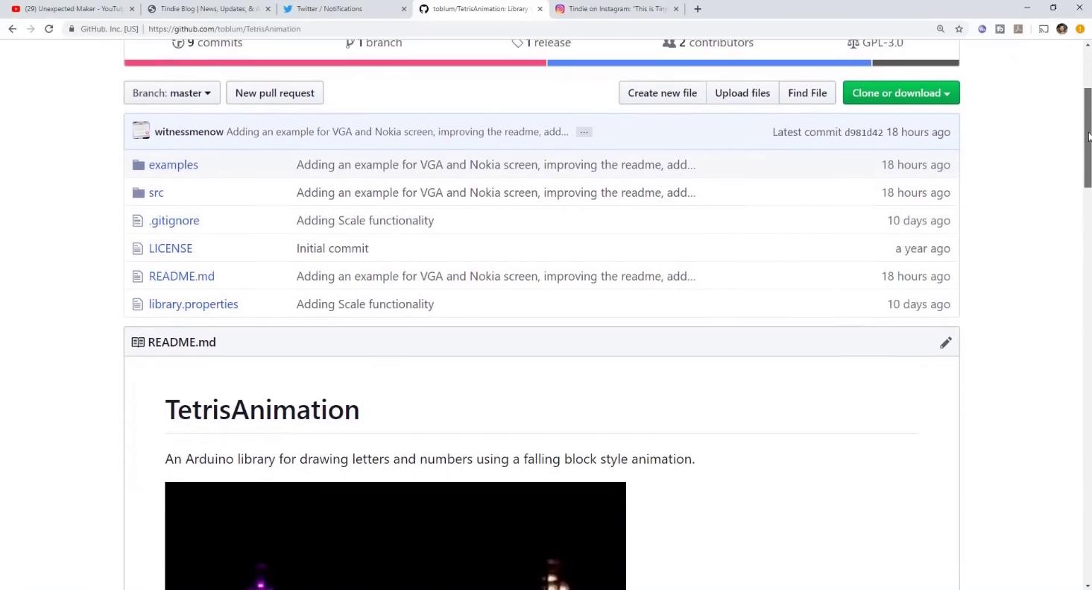The width and height of the screenshot is (1092, 590).
Task: Open the witnessmenow user profile link
Action: pyautogui.click(x=189, y=132)
